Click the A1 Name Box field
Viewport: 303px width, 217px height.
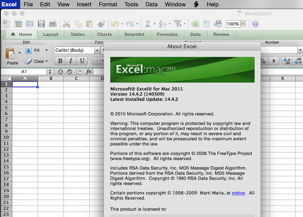24,71
